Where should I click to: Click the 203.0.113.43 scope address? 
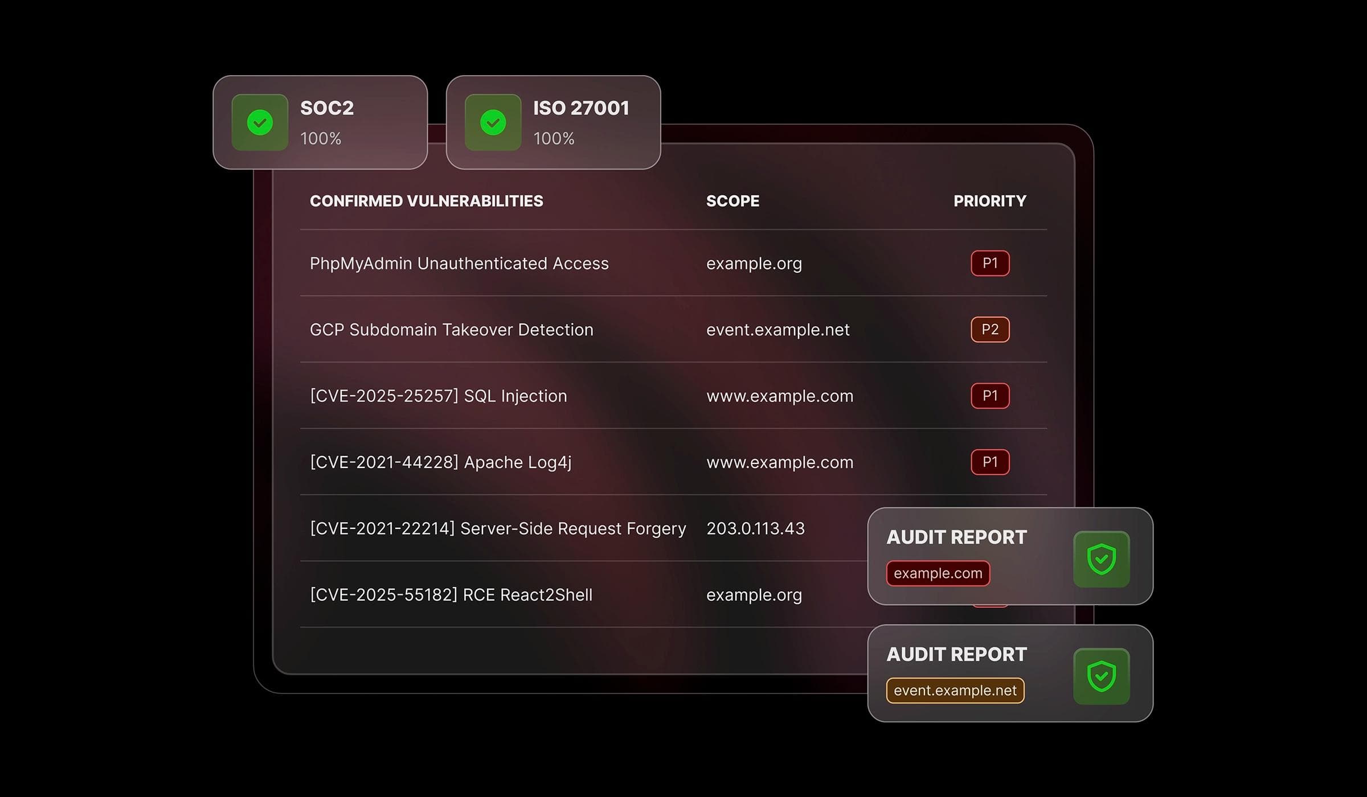pos(755,529)
